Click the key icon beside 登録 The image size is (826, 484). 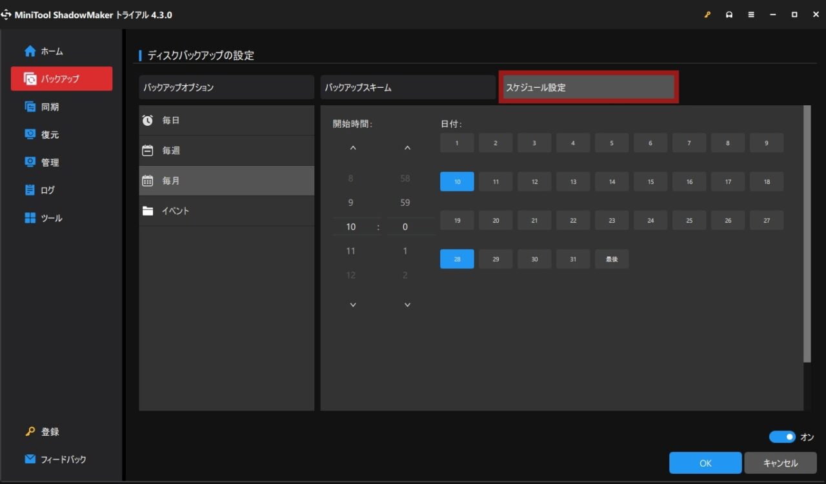coord(30,431)
